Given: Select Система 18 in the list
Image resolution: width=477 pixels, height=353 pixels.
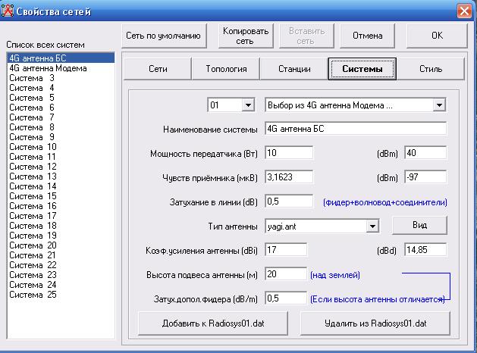Looking at the screenshot, I should (61, 226).
